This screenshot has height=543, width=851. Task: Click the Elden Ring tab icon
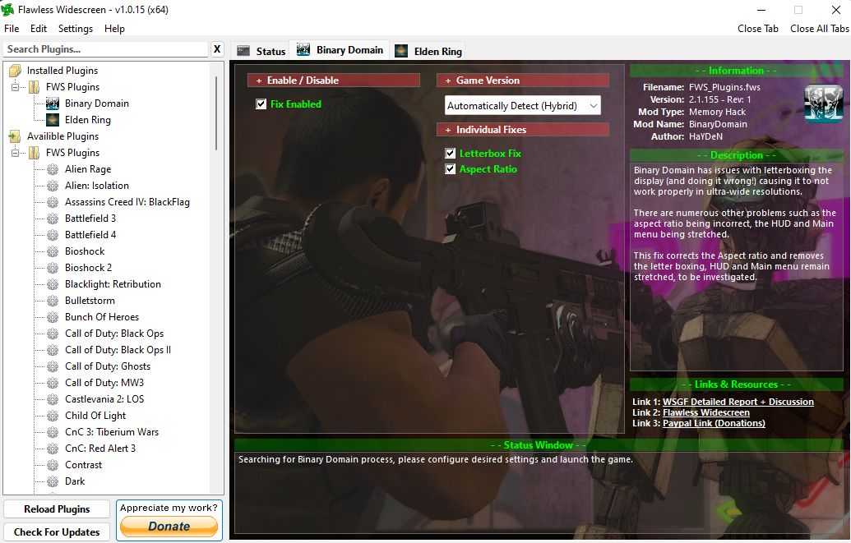[401, 51]
